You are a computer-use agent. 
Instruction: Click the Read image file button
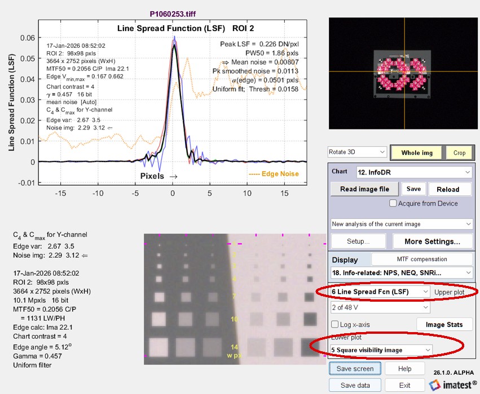tap(364, 189)
